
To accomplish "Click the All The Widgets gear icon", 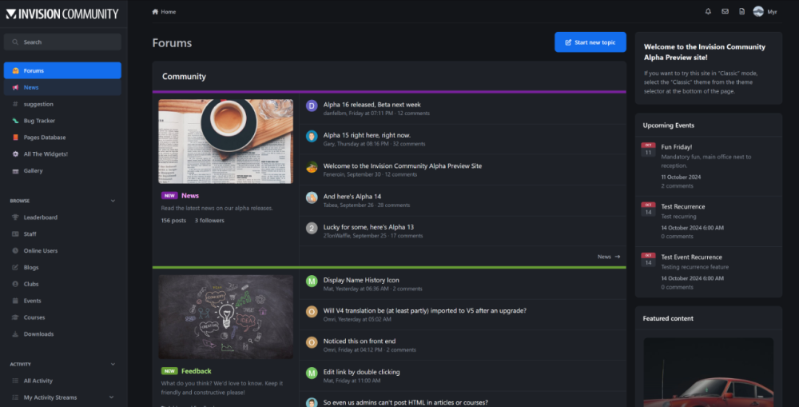I will tap(15, 154).
